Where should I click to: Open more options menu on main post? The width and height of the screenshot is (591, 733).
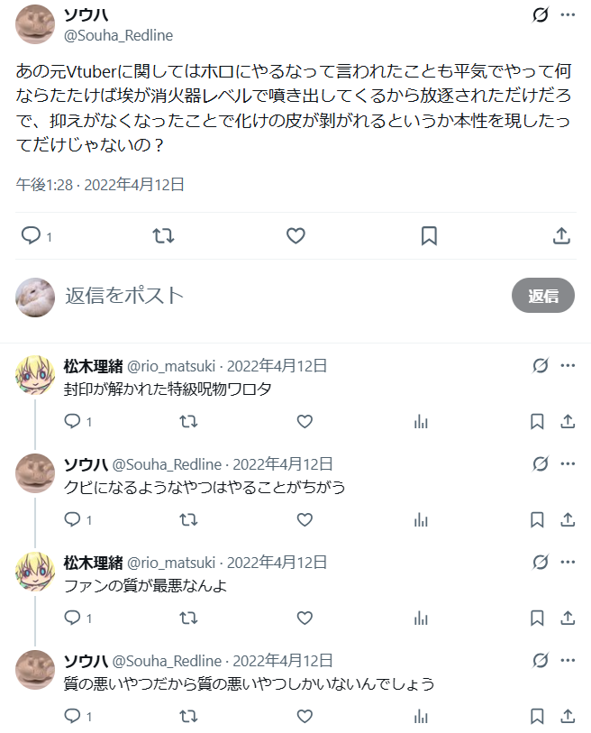[x=568, y=15]
